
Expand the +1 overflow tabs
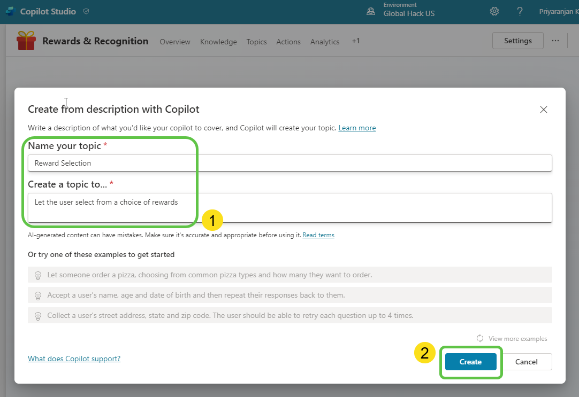pyautogui.click(x=355, y=41)
